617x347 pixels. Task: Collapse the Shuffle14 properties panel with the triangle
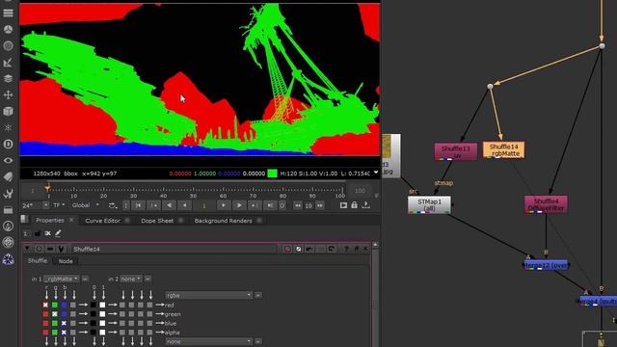click(27, 249)
